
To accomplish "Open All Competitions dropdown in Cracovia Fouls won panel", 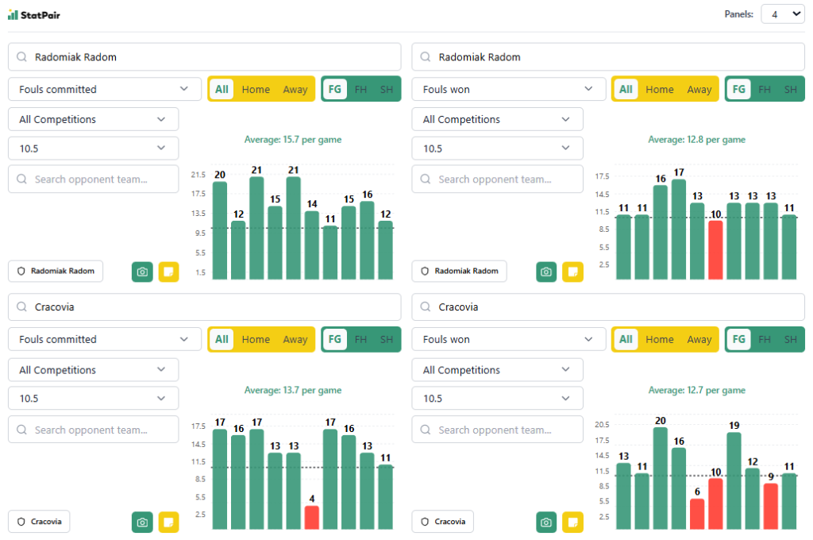I will (x=497, y=370).
